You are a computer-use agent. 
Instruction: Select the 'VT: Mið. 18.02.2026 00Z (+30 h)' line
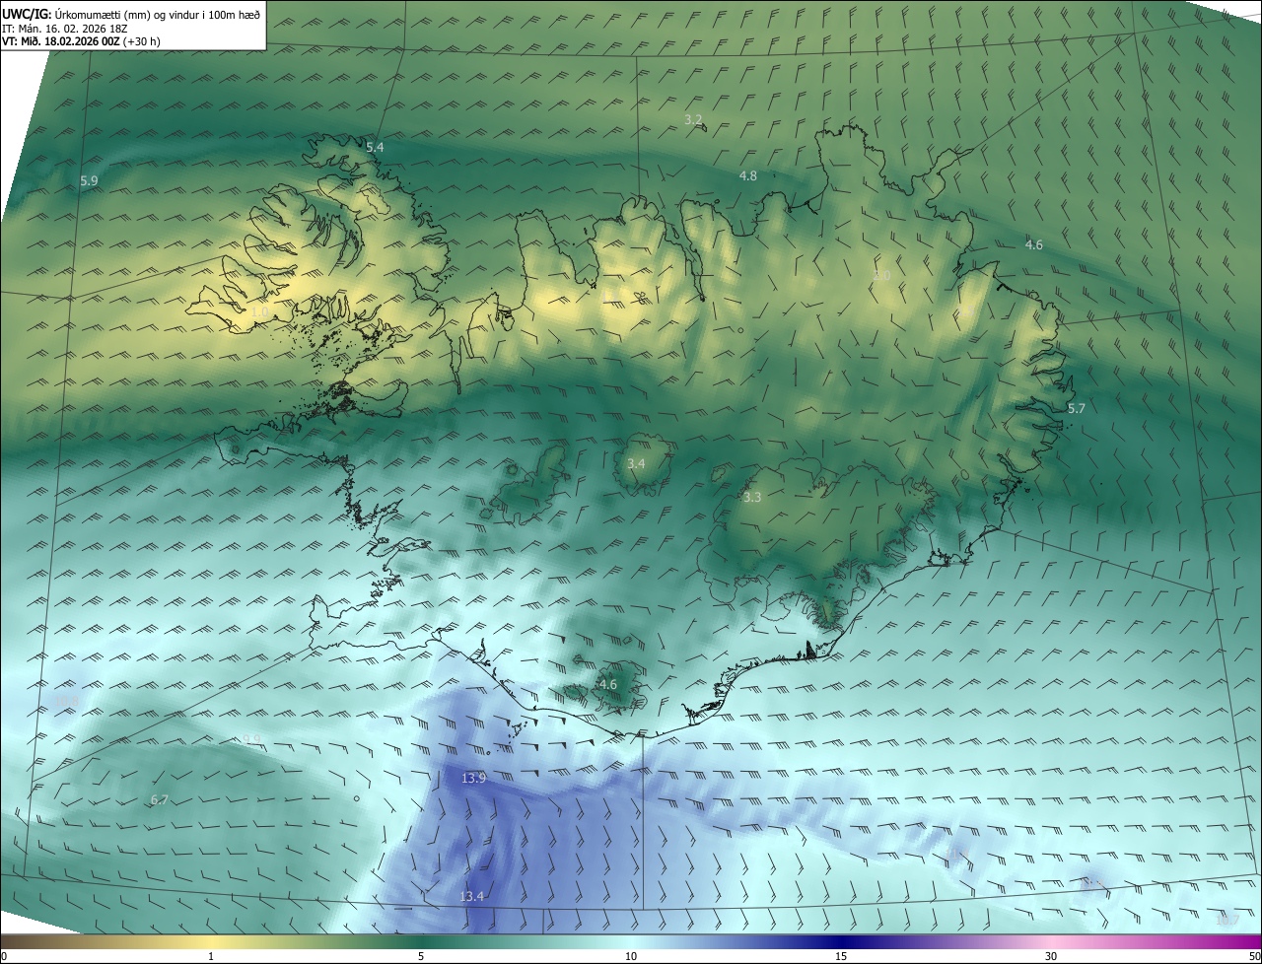[x=81, y=41]
